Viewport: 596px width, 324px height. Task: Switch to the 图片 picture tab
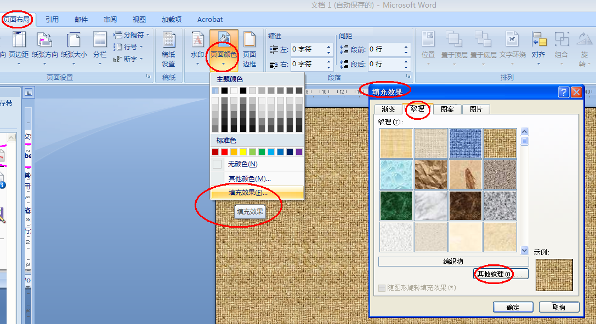(x=476, y=109)
